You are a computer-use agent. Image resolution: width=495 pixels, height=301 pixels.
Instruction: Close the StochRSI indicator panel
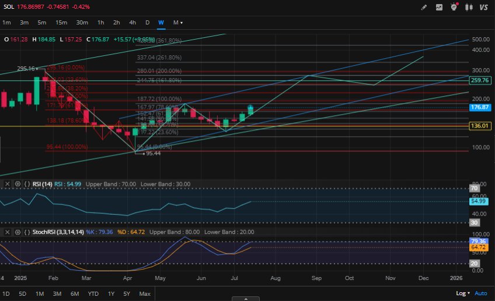[x=7, y=232]
